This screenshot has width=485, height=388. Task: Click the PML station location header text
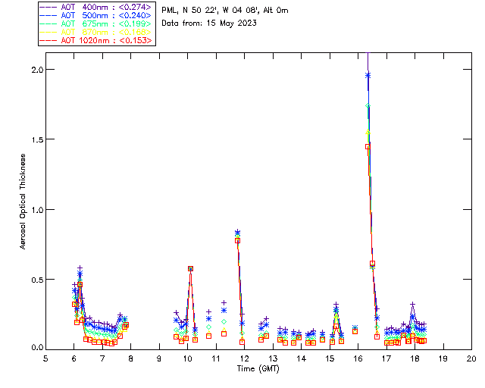[225, 11]
